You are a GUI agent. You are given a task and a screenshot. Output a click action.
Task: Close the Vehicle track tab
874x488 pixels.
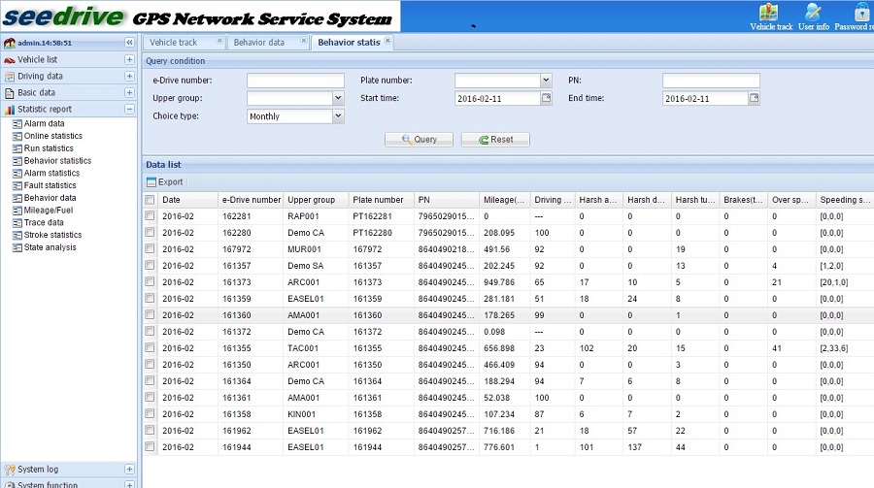coord(219,41)
